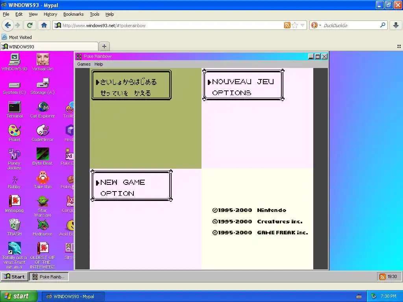Image resolution: width=403 pixels, height=302 pixels.
Task: Open the Games menu in Poke Rainbow
Action: (x=84, y=64)
